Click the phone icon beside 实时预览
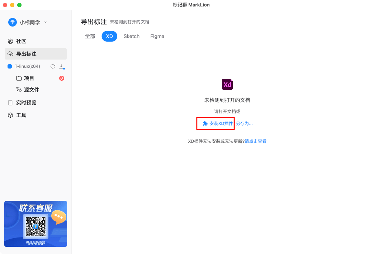Viewport: 383px width, 254px height. point(10,103)
